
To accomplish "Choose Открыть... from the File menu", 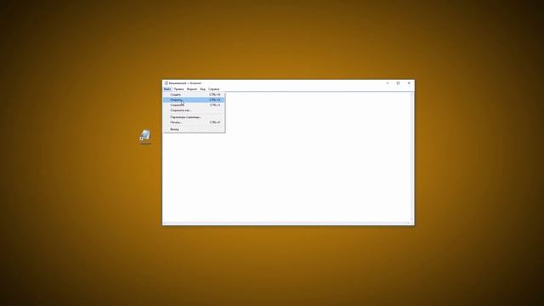I will (194, 100).
